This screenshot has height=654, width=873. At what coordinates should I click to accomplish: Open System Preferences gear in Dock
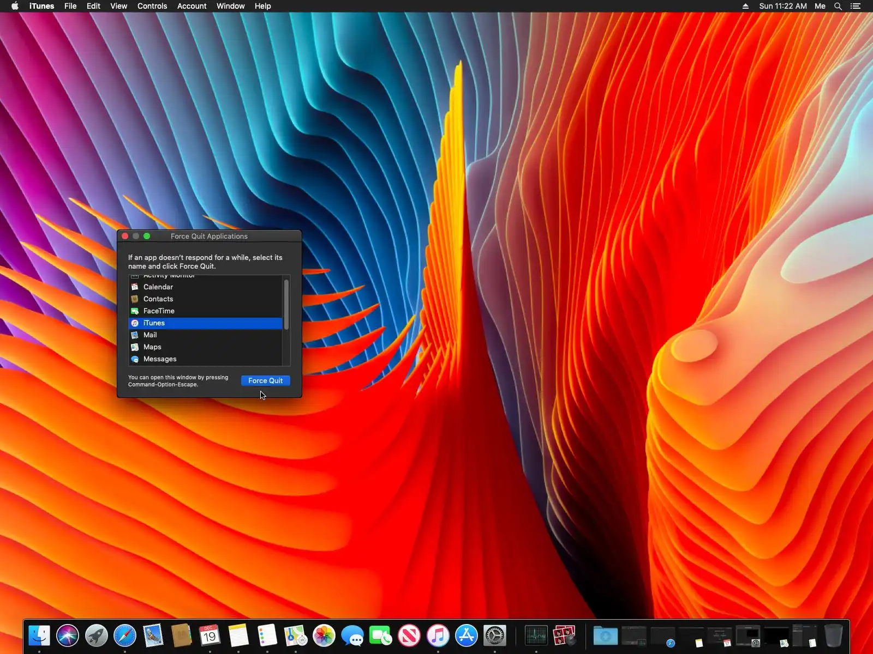tap(495, 635)
